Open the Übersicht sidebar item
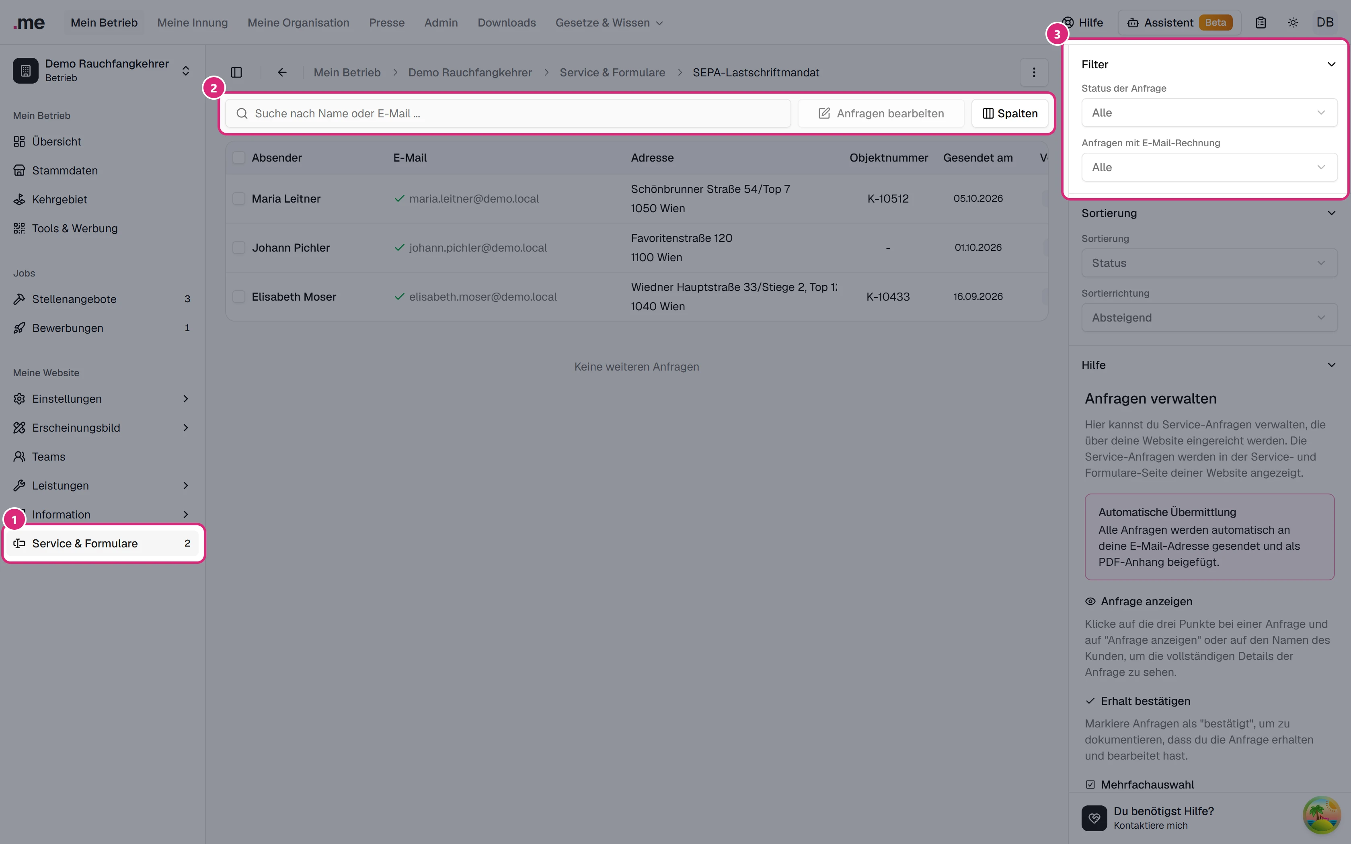Viewport: 1351px width, 844px height. point(103,142)
